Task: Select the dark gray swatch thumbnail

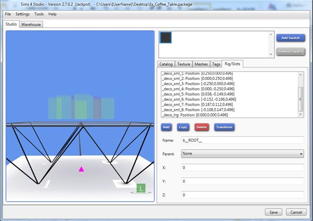Action: click(x=166, y=38)
